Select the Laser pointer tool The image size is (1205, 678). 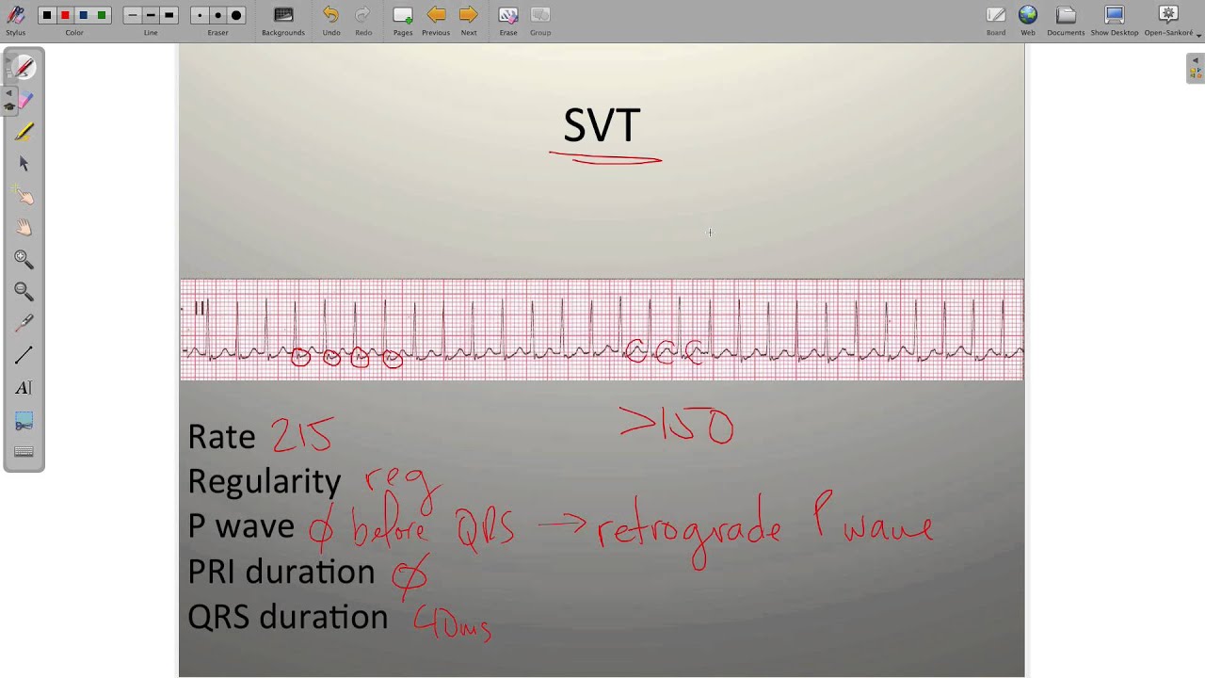tap(24, 324)
